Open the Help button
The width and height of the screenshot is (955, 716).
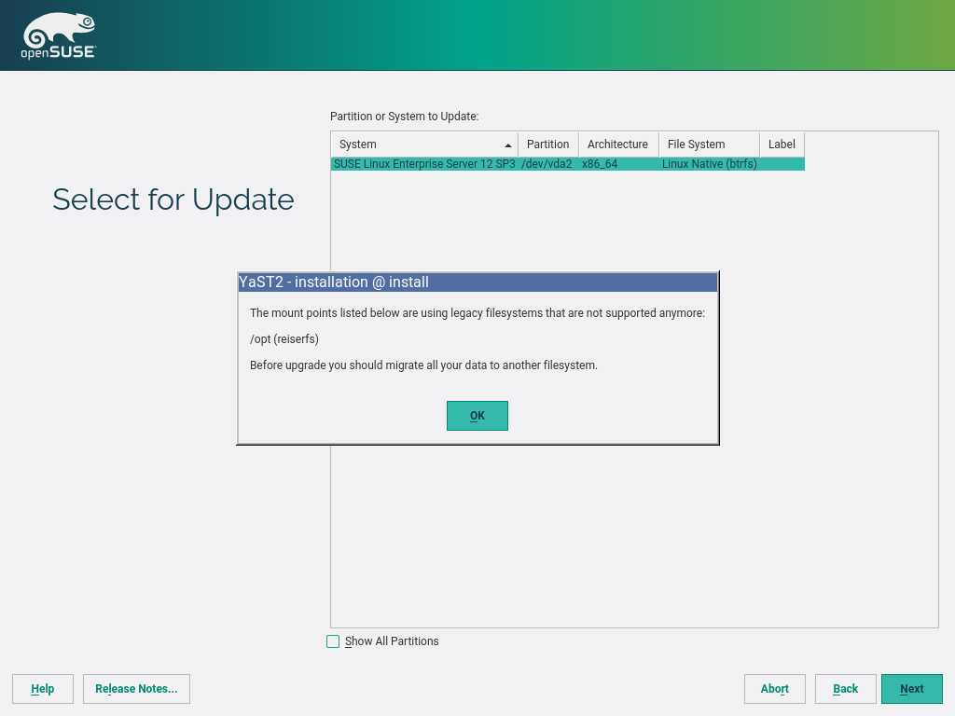click(43, 689)
